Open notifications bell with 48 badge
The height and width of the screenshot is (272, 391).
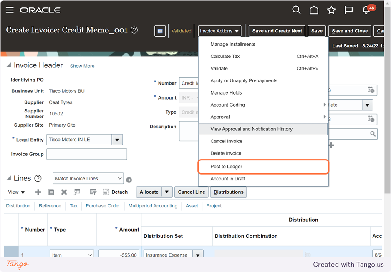[368, 10]
